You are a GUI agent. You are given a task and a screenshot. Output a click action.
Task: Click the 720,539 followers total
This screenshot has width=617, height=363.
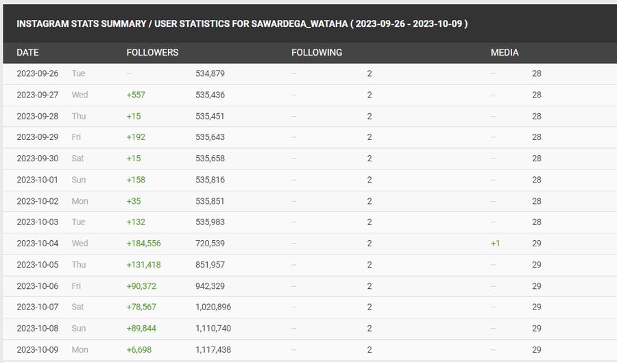click(x=210, y=244)
